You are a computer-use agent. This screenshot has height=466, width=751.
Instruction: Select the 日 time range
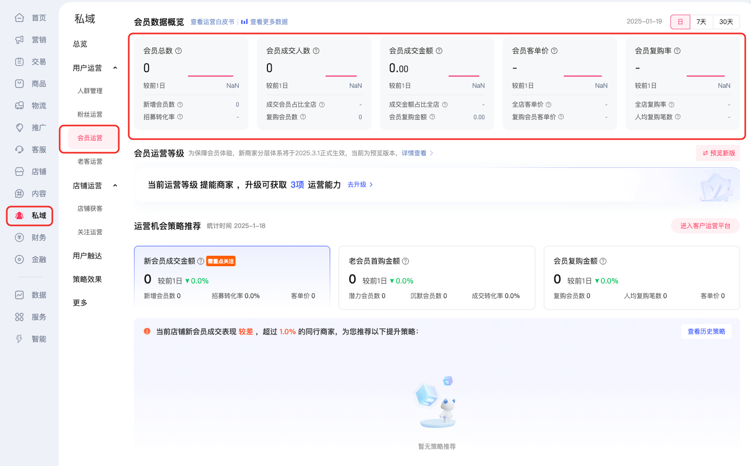pyautogui.click(x=680, y=22)
